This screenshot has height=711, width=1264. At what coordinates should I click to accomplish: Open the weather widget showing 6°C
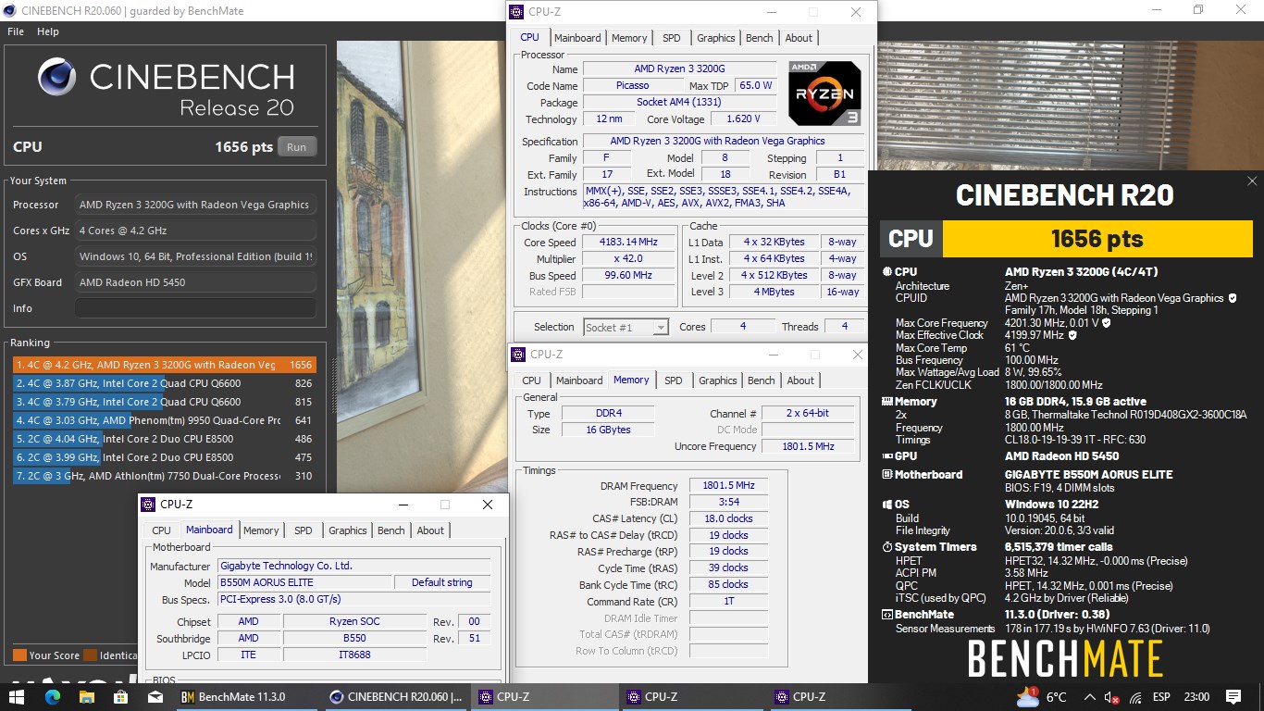point(1042,697)
